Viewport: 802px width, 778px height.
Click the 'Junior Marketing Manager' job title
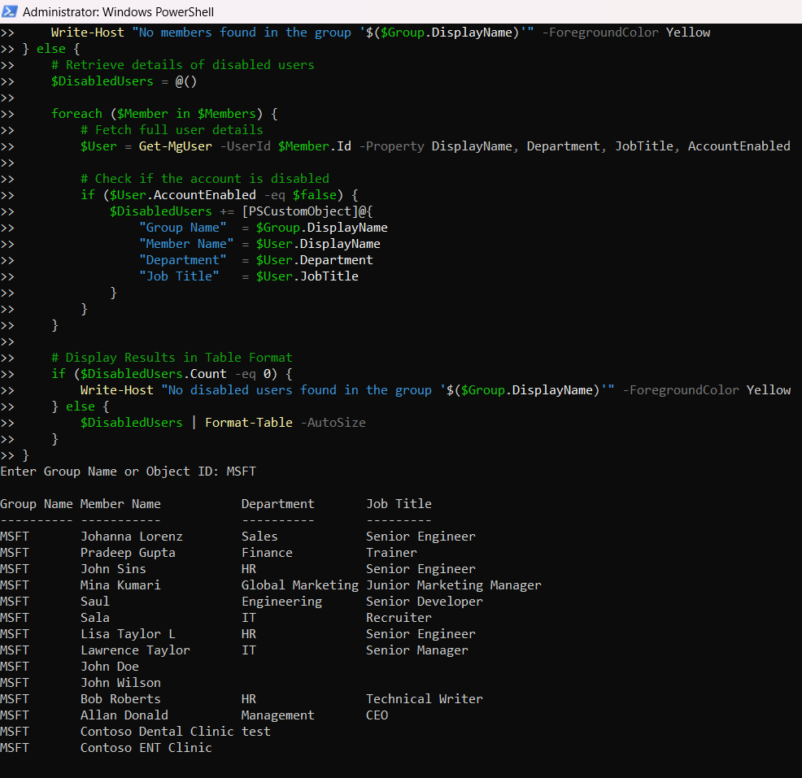tap(453, 585)
